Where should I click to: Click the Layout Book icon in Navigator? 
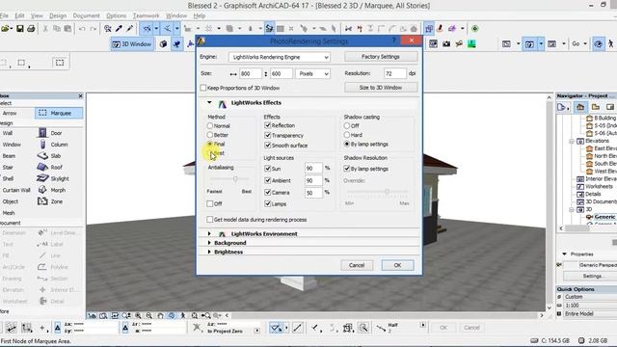pyautogui.click(x=610, y=107)
